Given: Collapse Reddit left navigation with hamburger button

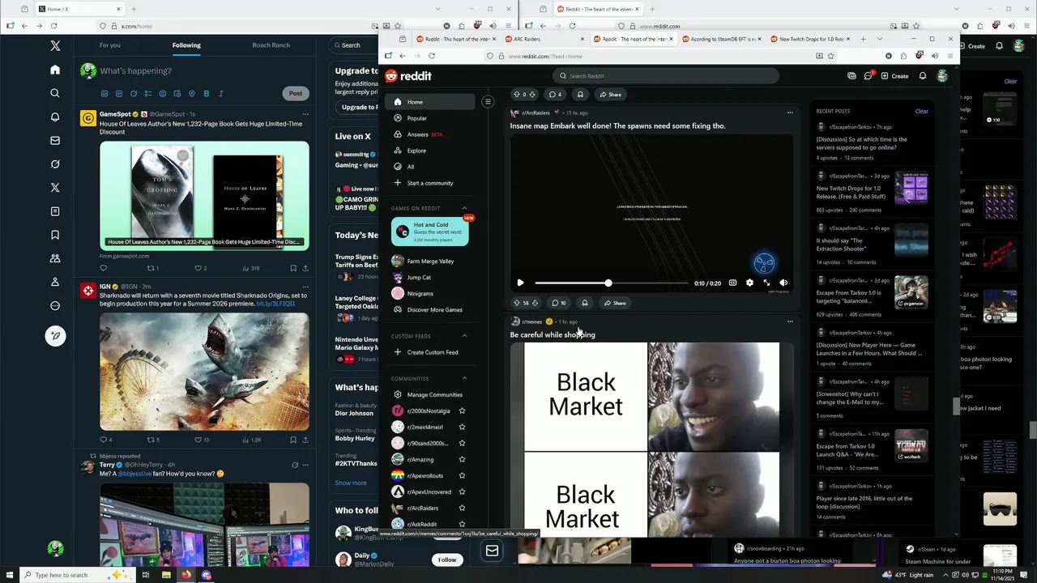Looking at the screenshot, I should [x=488, y=101].
